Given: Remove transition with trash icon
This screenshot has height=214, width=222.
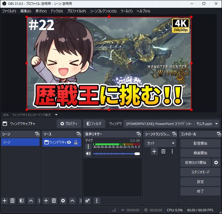Looking at the screenshot, I should (163, 151).
